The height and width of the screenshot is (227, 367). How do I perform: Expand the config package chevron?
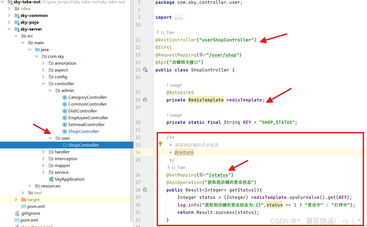pyautogui.click(x=43, y=77)
